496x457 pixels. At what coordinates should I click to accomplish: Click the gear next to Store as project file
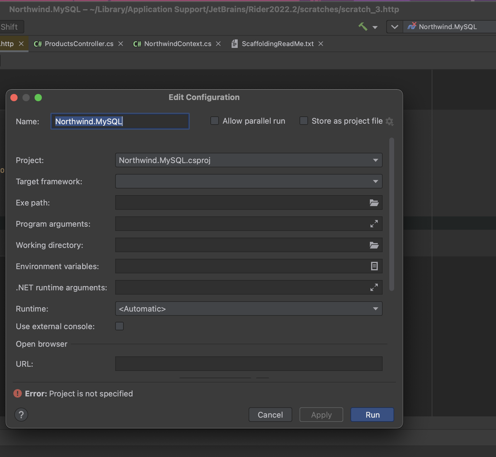(390, 122)
